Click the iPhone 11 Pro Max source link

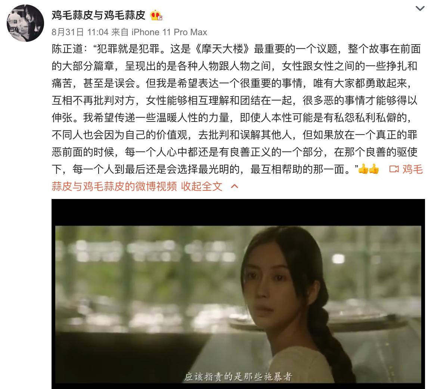pos(169,32)
